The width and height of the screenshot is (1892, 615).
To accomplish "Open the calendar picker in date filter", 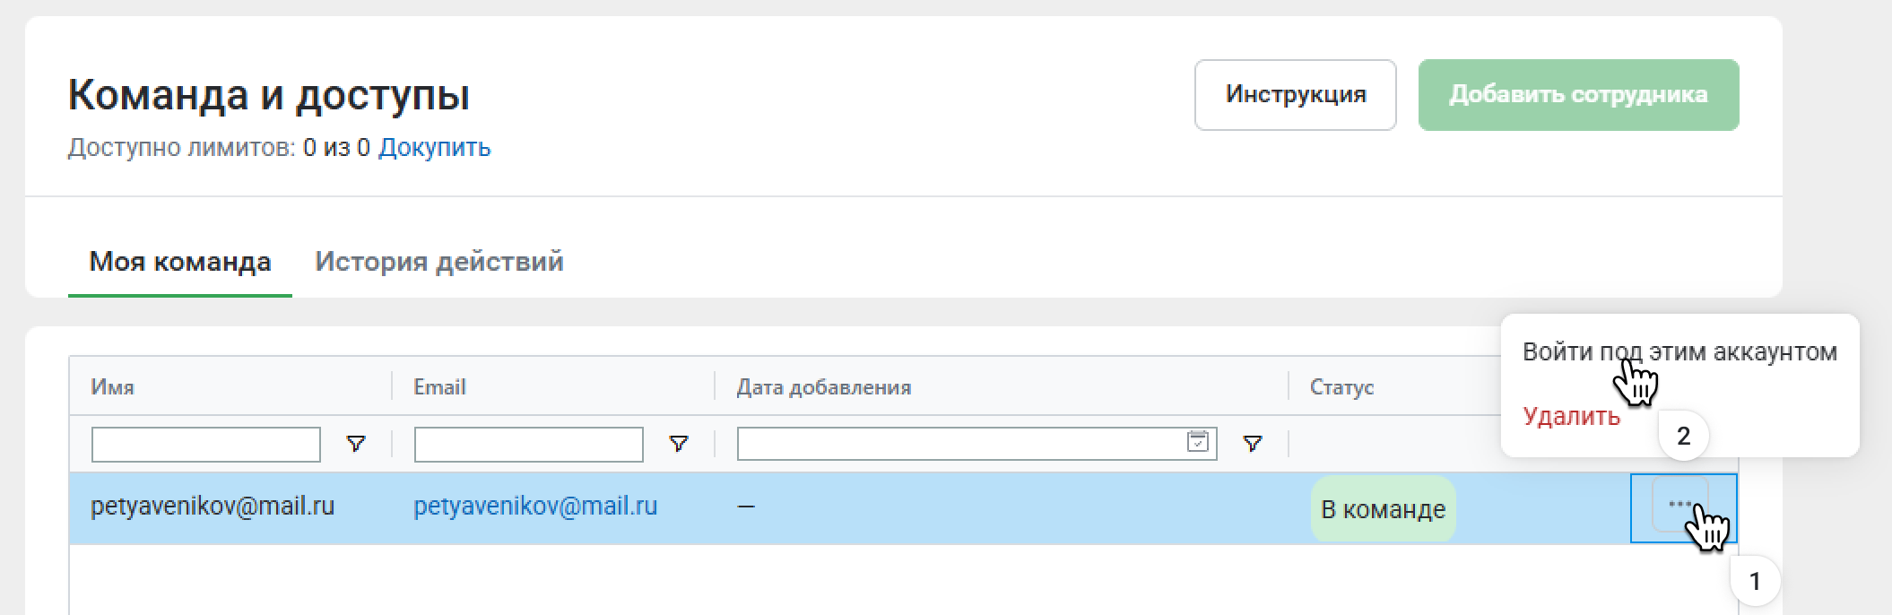I will [x=1197, y=442].
